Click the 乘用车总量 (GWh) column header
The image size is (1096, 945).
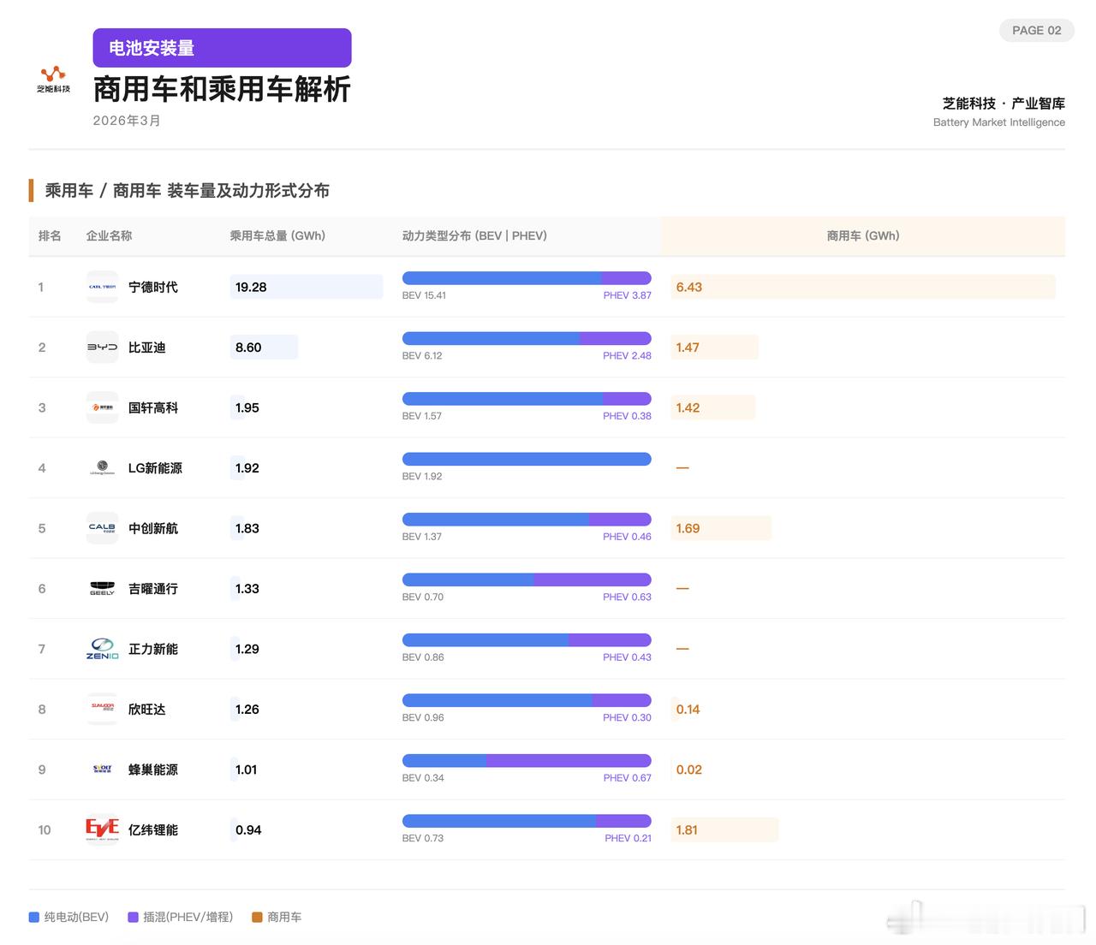[277, 235]
